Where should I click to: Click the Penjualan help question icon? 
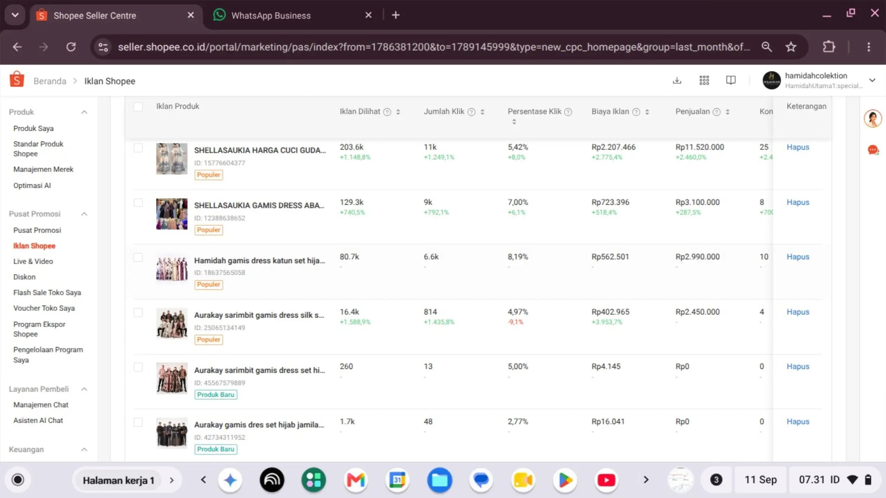click(717, 112)
